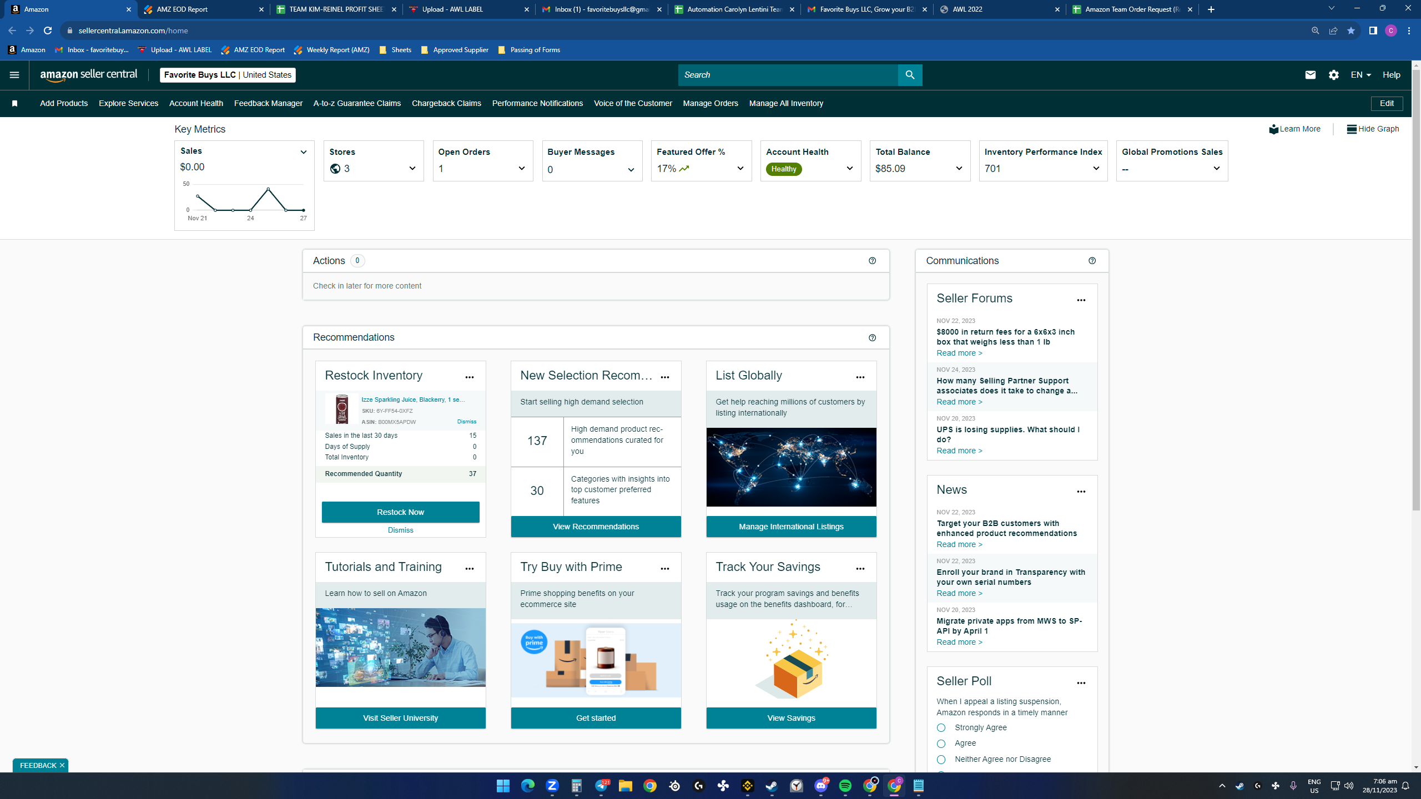
Task: Open Track Your Savings card options
Action: coord(860,569)
